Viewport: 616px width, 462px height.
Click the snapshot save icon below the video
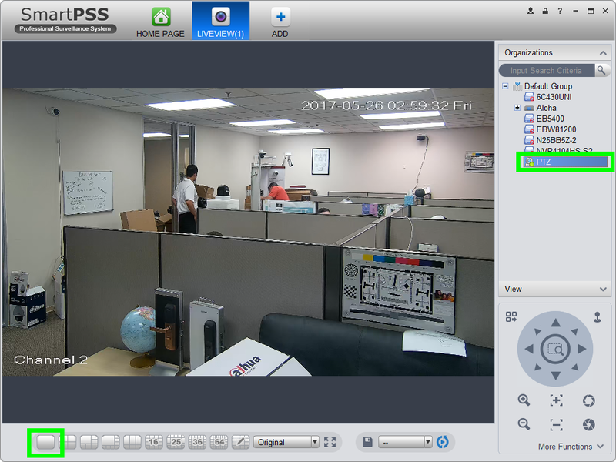point(367,442)
